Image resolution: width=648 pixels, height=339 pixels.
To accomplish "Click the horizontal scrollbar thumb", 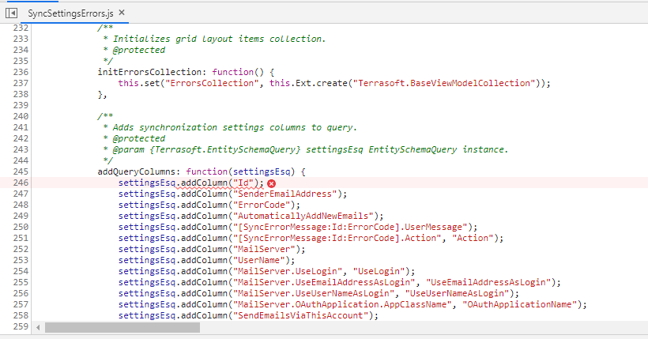I will (122, 327).
